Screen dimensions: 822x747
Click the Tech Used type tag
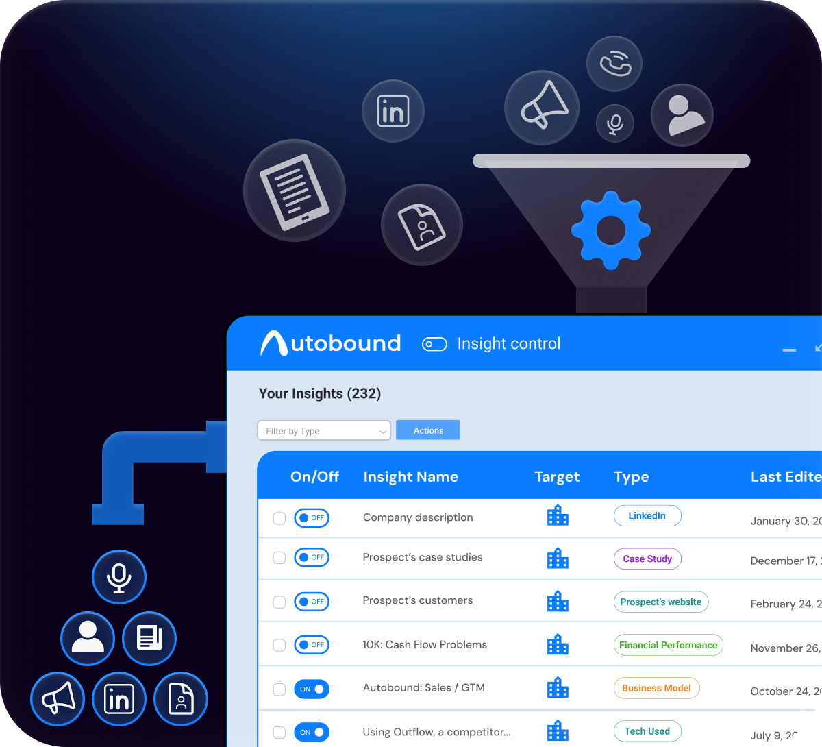[647, 731]
